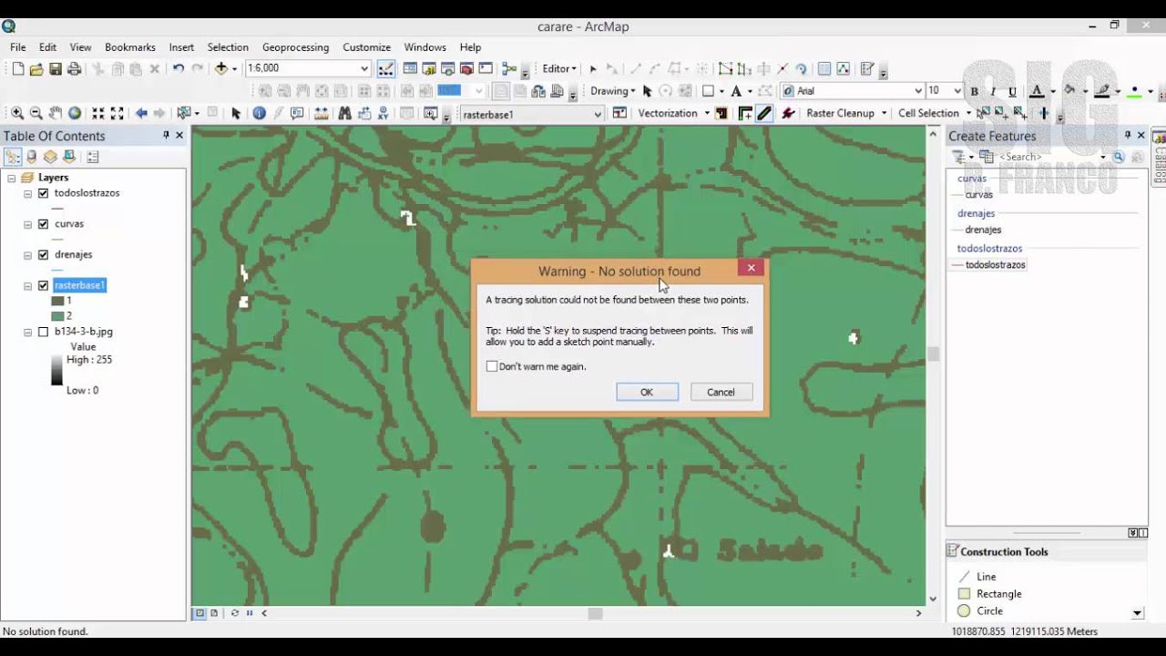Apply underline on the Drawing toolbar
Viewport: 1166px width, 656px height.
pos(1012,91)
